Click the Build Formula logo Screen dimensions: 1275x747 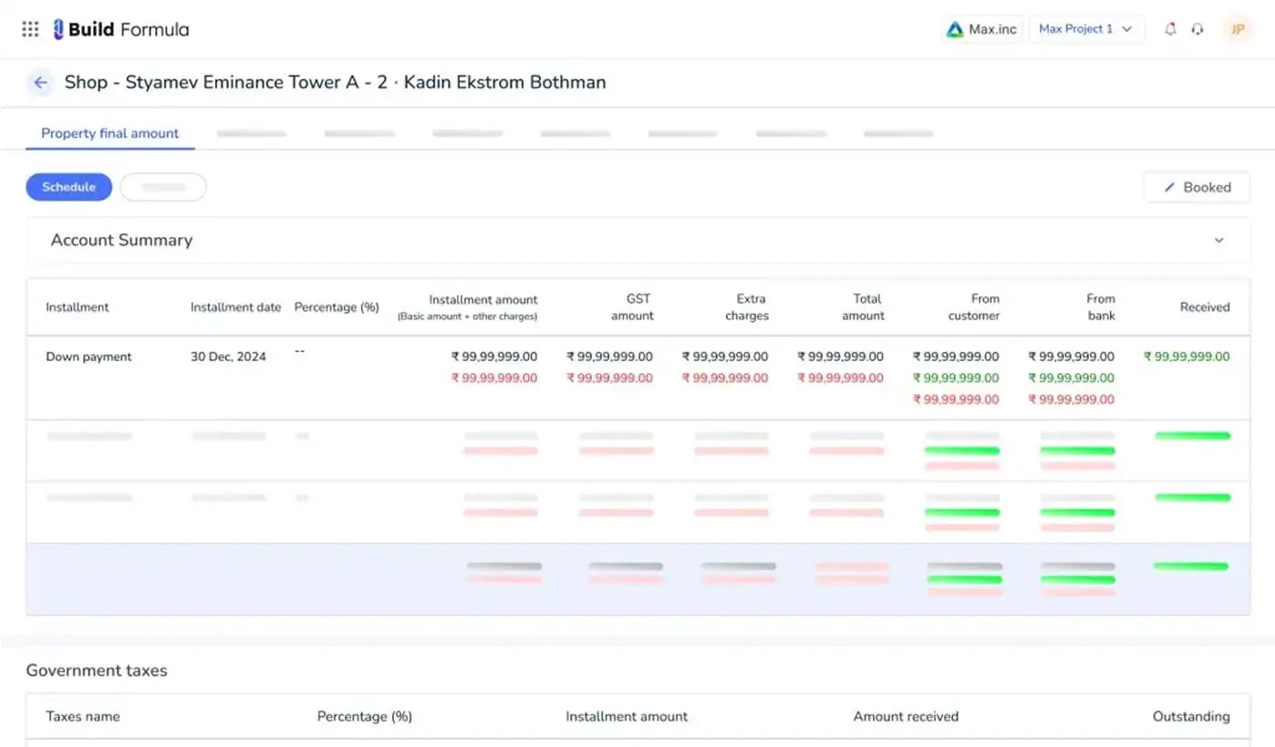coord(121,29)
